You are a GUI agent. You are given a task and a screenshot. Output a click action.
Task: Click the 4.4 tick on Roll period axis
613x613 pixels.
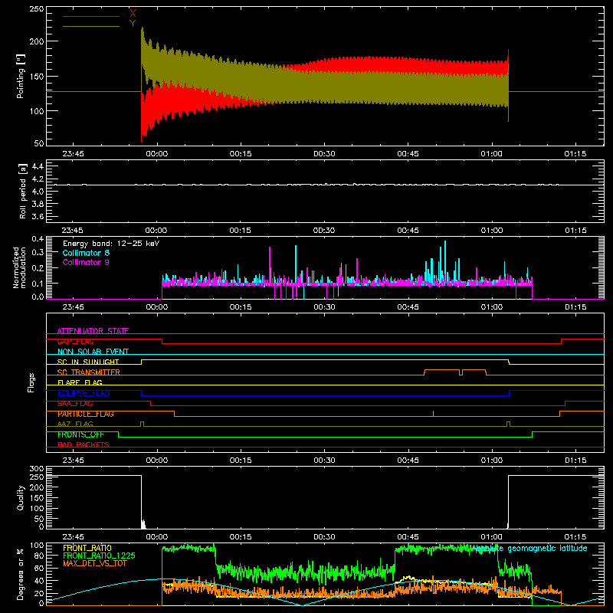38,167
